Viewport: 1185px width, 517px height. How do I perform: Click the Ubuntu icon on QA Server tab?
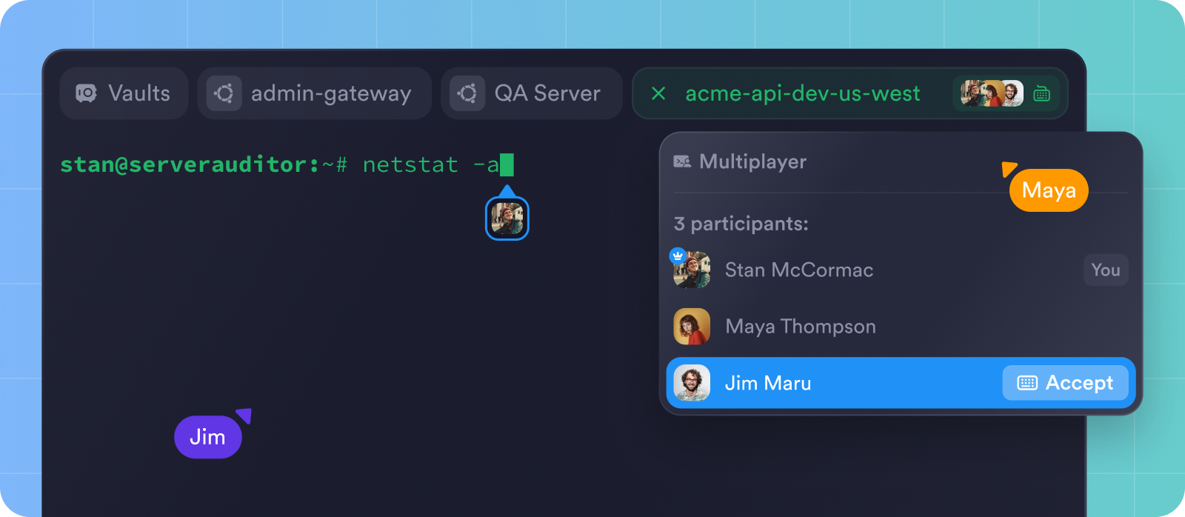(x=467, y=93)
